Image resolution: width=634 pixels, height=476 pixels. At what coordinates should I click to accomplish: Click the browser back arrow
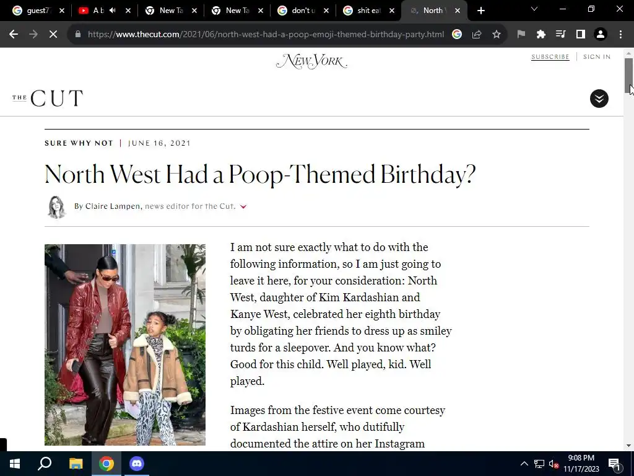(x=14, y=35)
